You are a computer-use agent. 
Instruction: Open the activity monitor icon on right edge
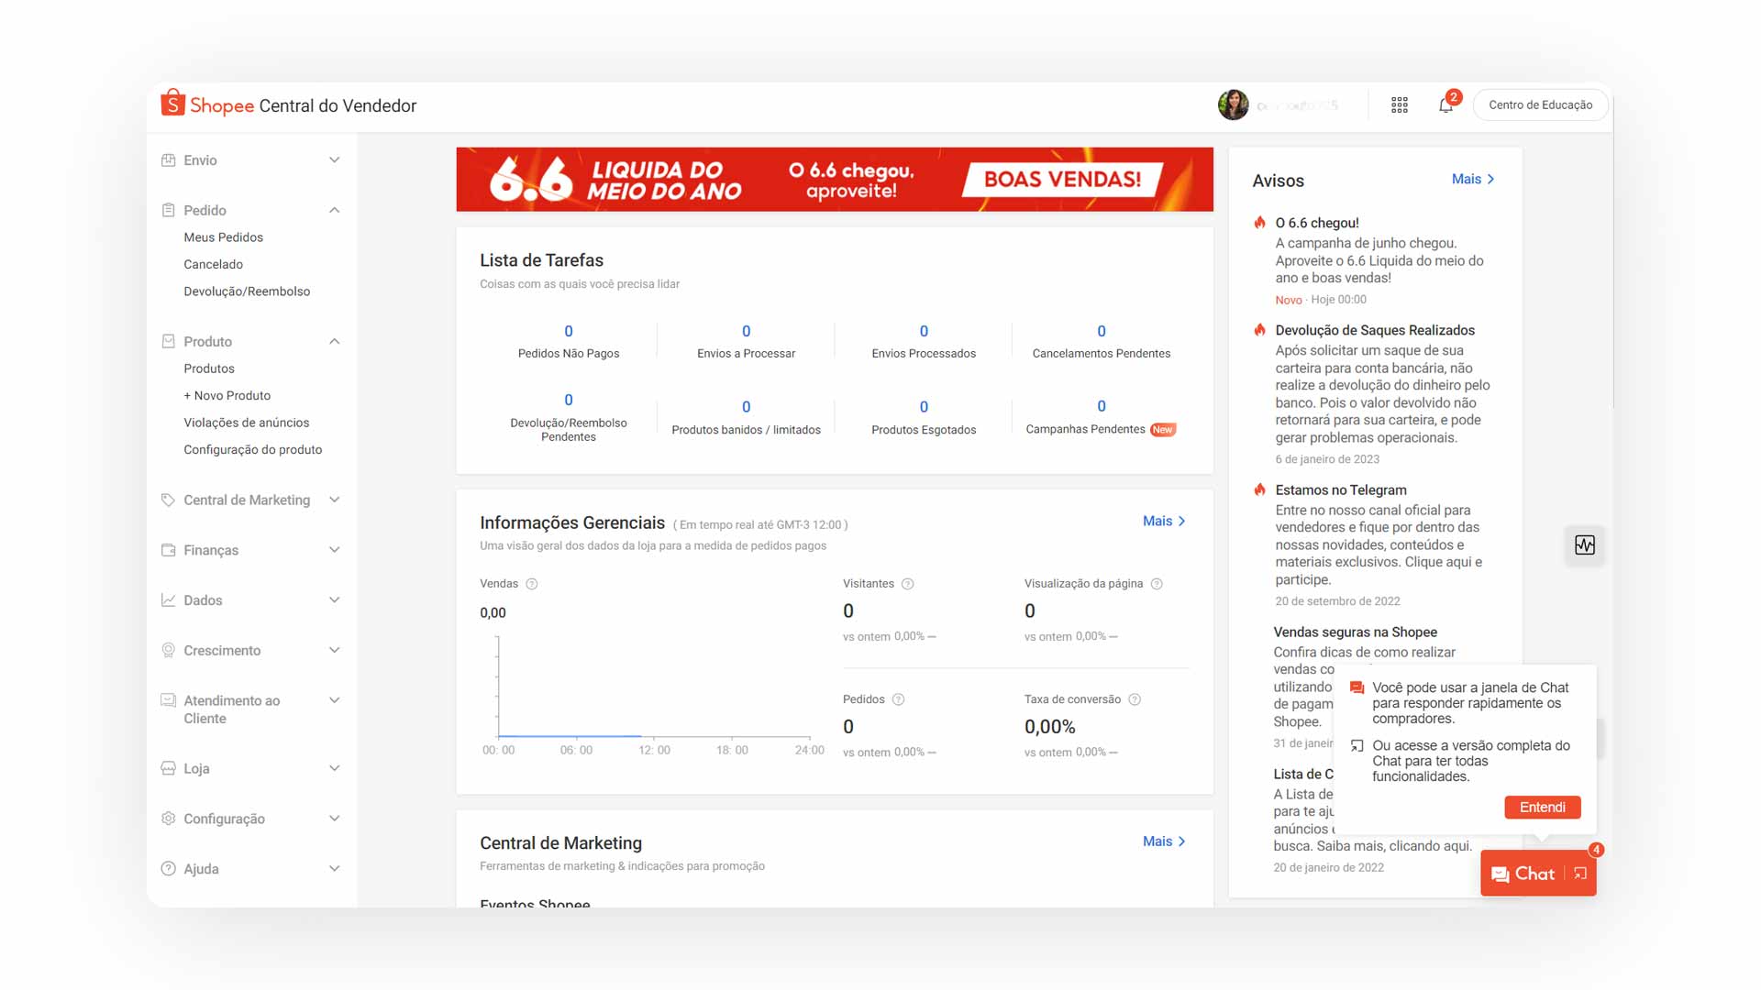[1584, 545]
